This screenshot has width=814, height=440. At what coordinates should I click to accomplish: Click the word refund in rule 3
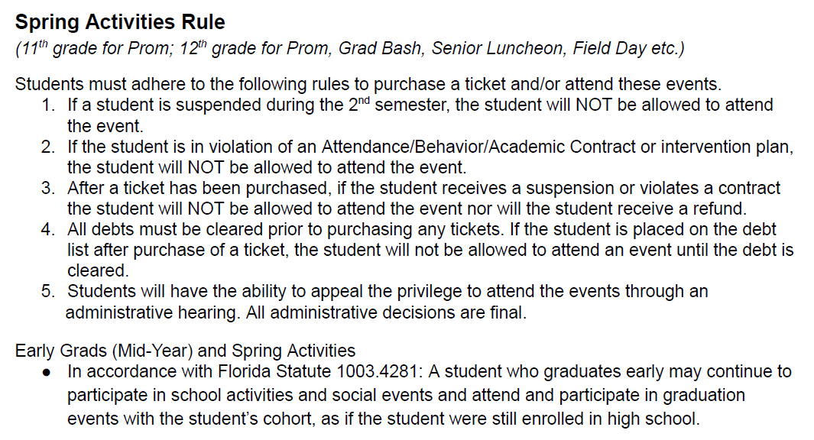click(x=715, y=208)
